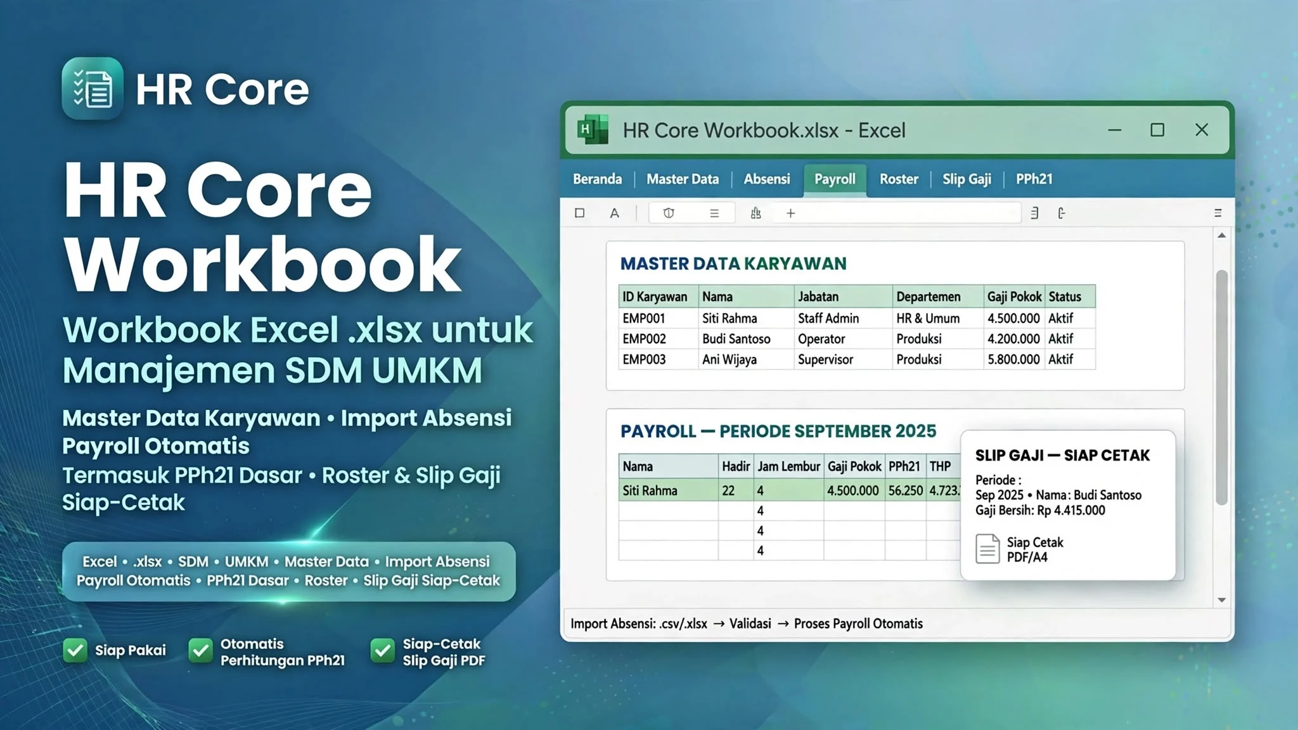Click the bar chart icon in the toolbar
This screenshot has width=1298, height=730.
(x=755, y=213)
